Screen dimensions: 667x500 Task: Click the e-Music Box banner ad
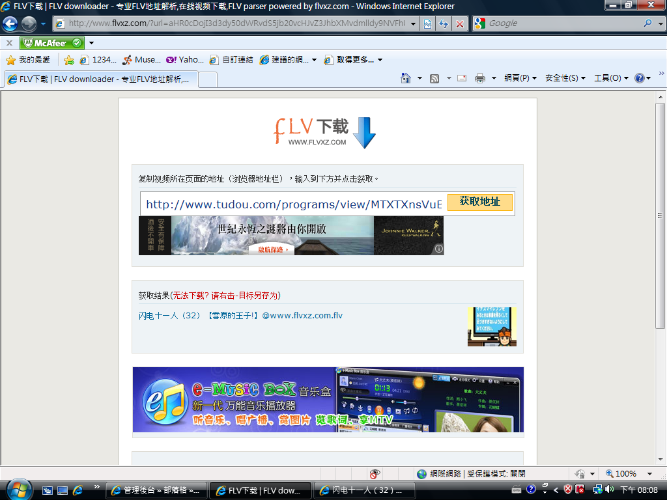(x=328, y=400)
